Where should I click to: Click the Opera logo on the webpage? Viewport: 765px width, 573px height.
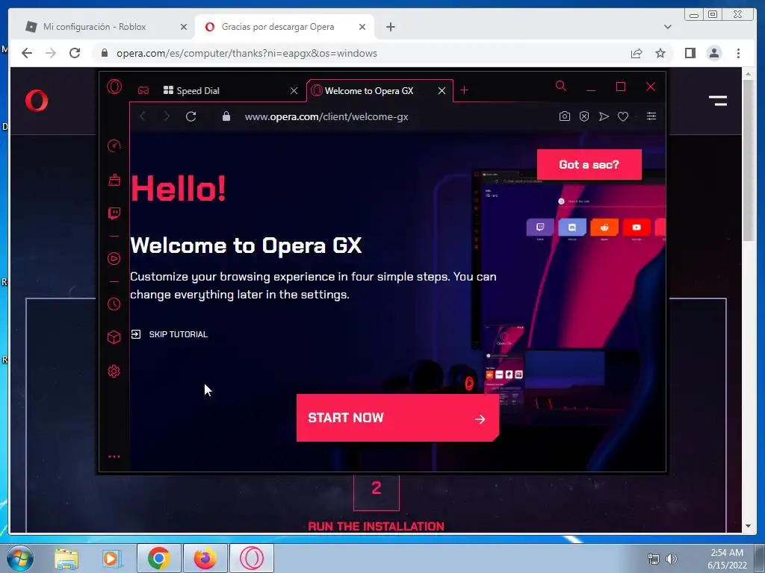(x=37, y=101)
